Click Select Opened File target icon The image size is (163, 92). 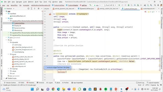pyautogui.click(x=28, y=8)
